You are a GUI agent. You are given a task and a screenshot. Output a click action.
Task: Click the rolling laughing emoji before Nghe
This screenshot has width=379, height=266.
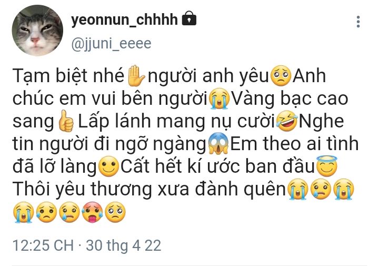(287, 121)
